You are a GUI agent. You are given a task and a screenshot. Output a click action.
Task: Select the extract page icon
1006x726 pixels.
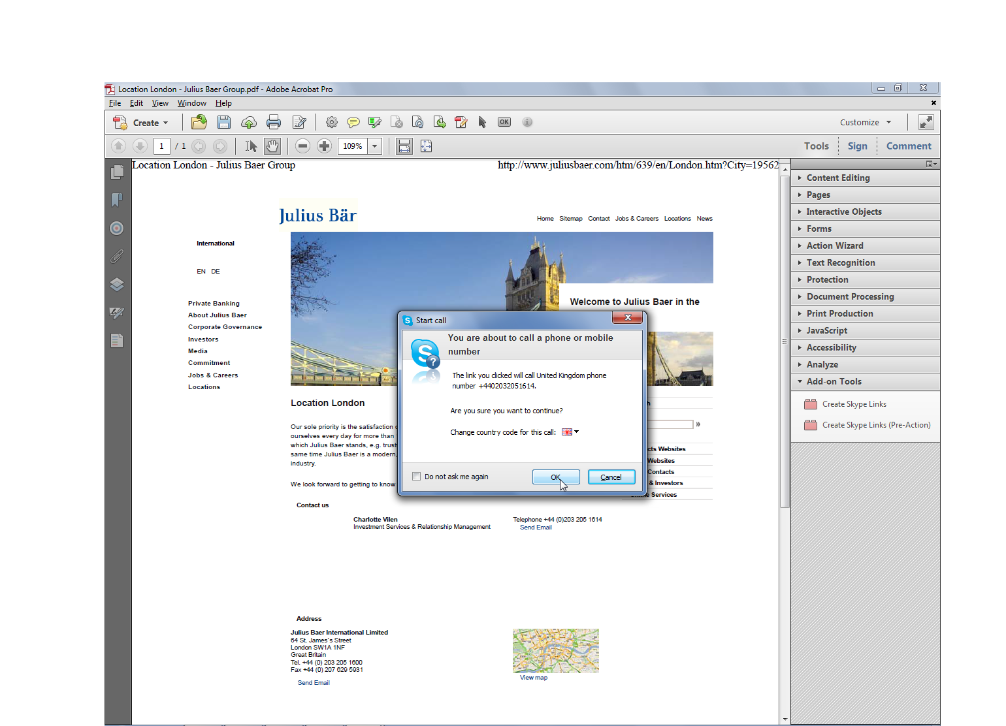440,122
